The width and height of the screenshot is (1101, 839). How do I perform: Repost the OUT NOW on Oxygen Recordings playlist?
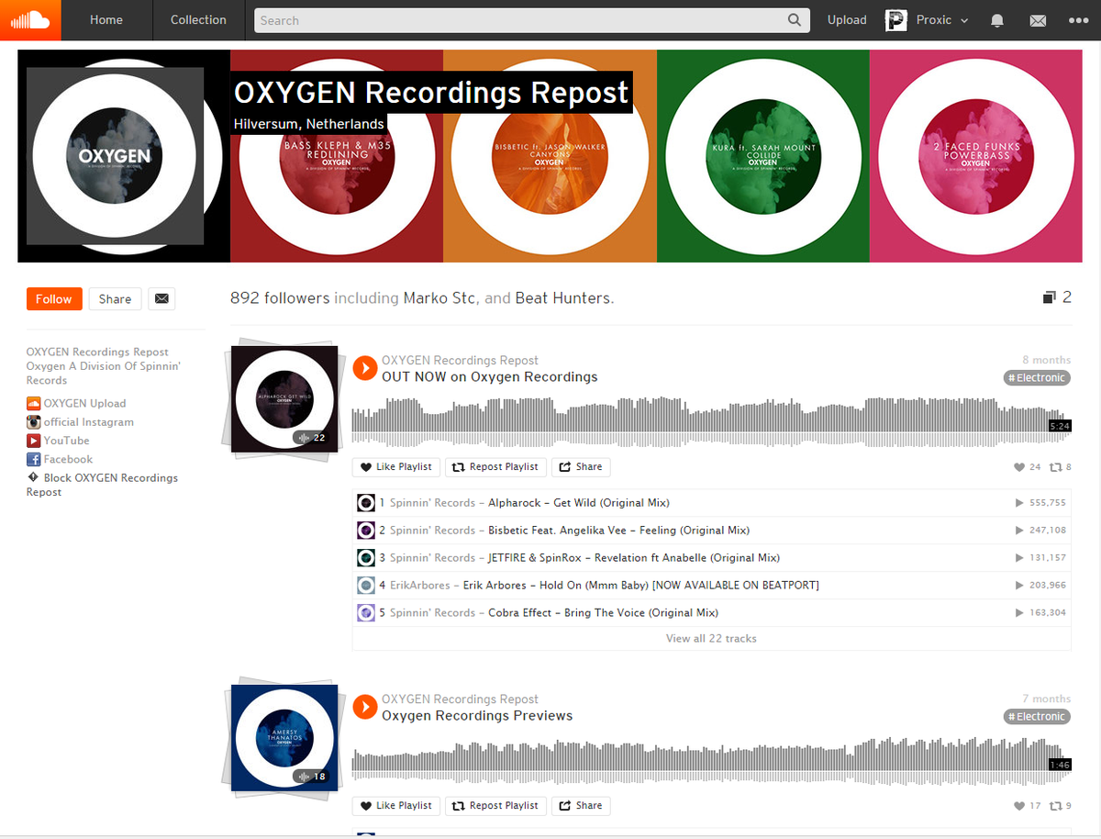pyautogui.click(x=496, y=467)
